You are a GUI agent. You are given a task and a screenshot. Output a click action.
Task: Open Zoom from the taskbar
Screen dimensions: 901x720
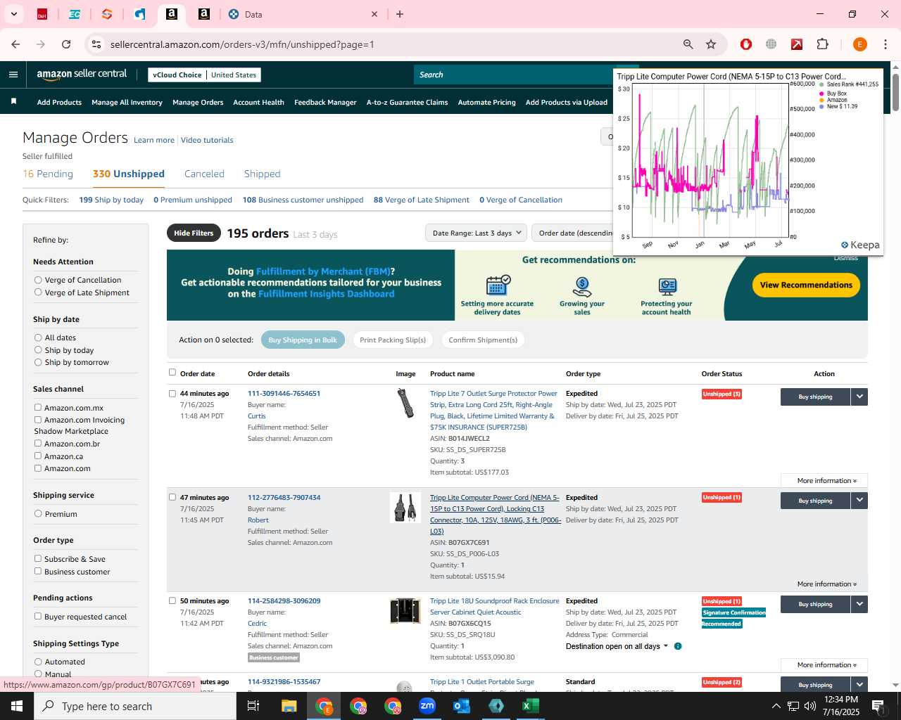pyautogui.click(x=427, y=706)
